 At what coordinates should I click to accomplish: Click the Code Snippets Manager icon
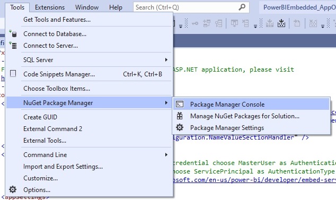click(x=13, y=74)
